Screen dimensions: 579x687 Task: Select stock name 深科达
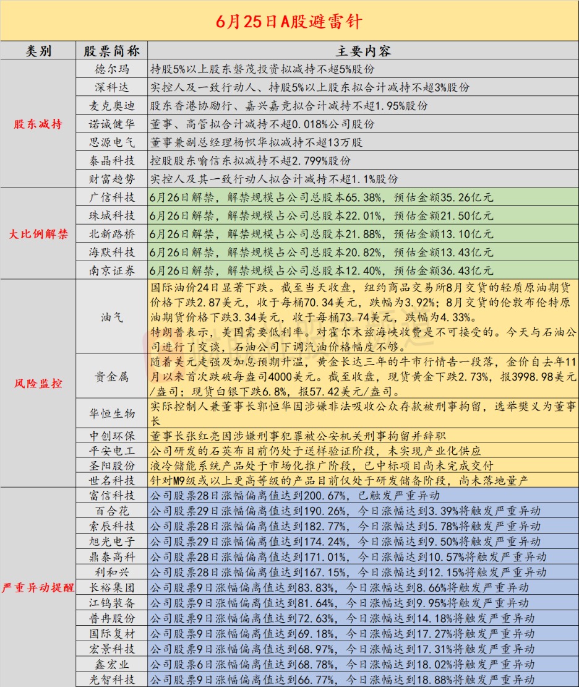112,87
